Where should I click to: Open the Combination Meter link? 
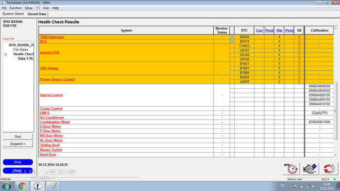point(55,122)
